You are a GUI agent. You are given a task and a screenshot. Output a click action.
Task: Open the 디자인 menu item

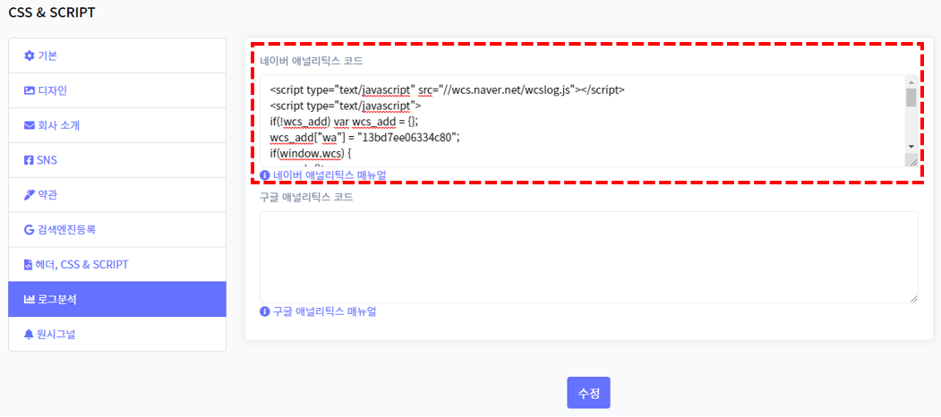117,90
